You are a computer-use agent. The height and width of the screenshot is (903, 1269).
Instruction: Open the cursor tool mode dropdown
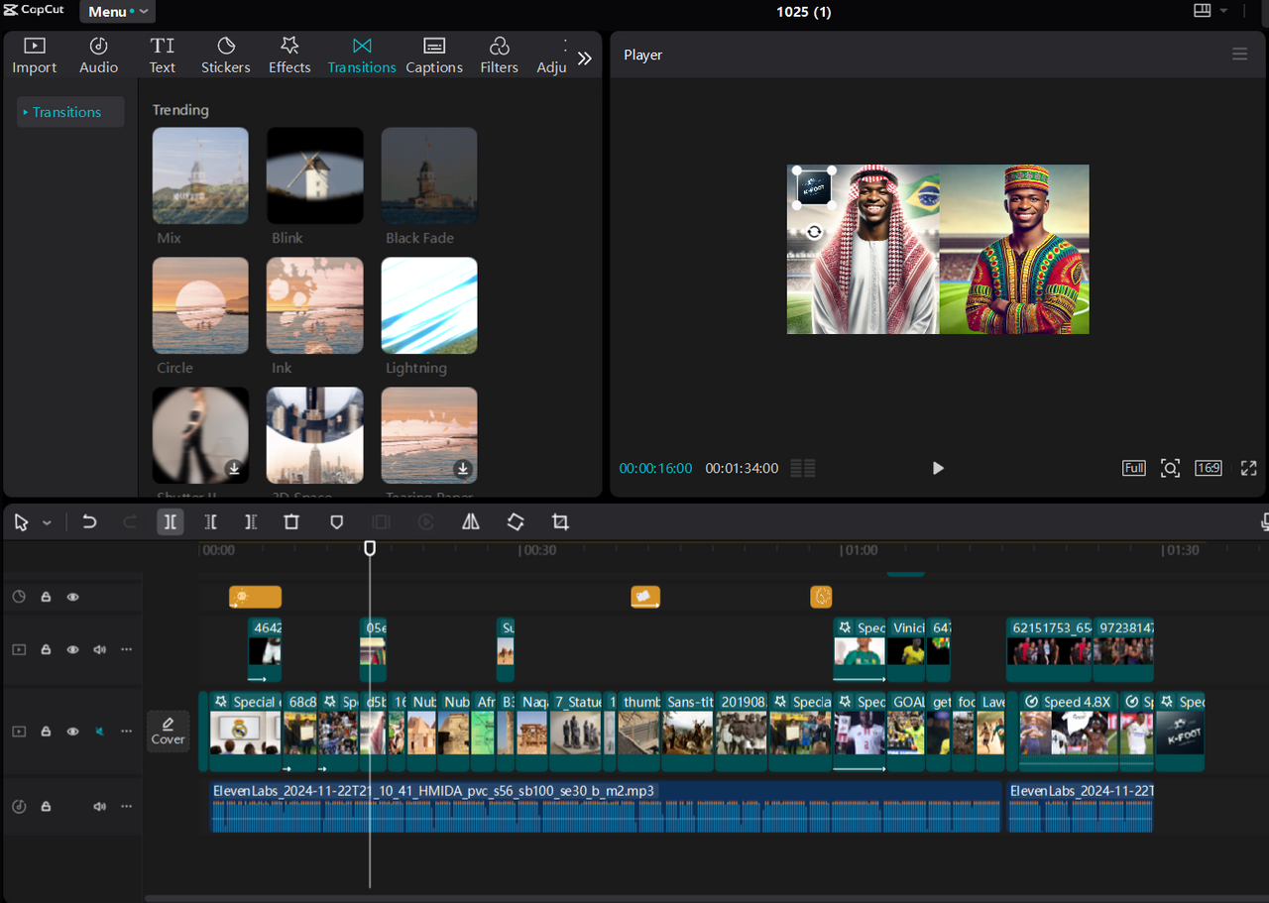click(47, 522)
